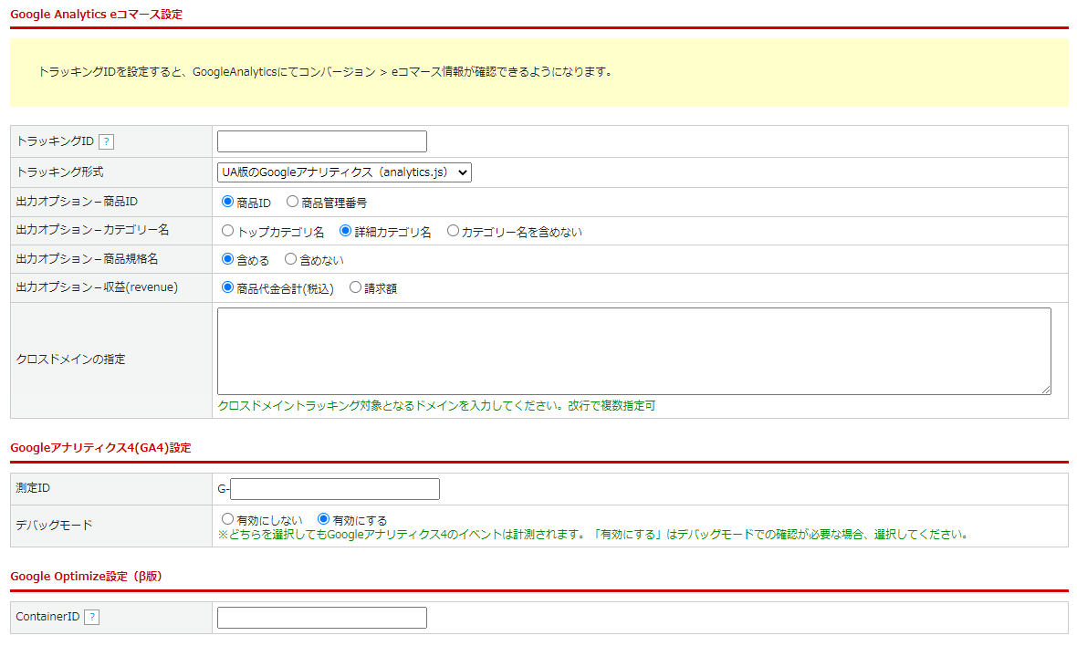Grab the resize handle of クロスドメイン textarea

(x=1046, y=390)
